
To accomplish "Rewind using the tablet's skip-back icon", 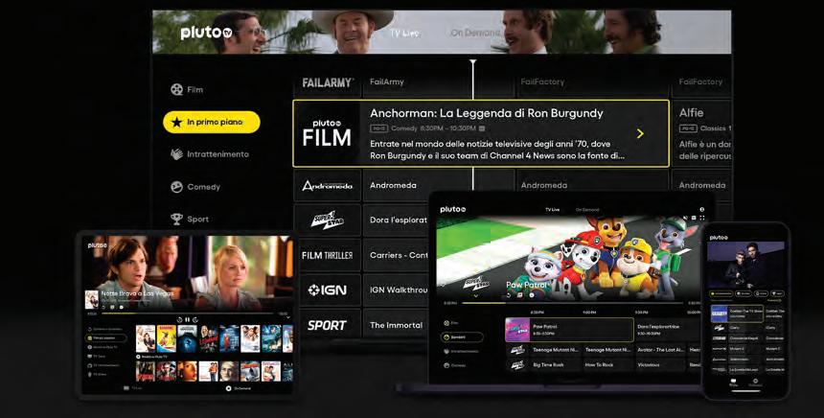I will [x=180, y=319].
